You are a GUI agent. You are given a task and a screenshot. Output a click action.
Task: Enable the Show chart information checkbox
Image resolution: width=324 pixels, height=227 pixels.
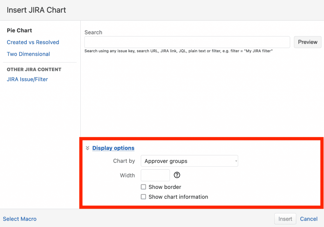143,197
